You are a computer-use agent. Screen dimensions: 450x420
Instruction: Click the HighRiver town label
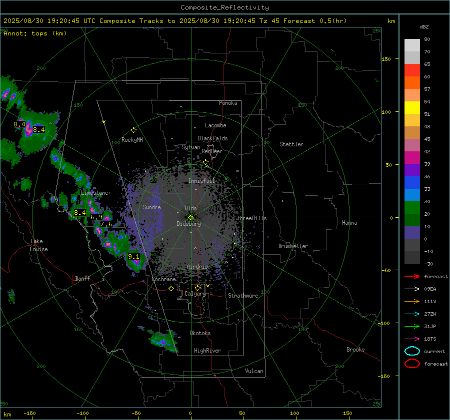click(207, 351)
